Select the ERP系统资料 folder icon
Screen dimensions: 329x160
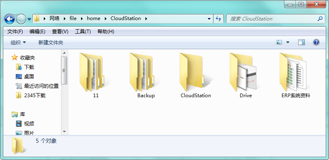pos(294,72)
